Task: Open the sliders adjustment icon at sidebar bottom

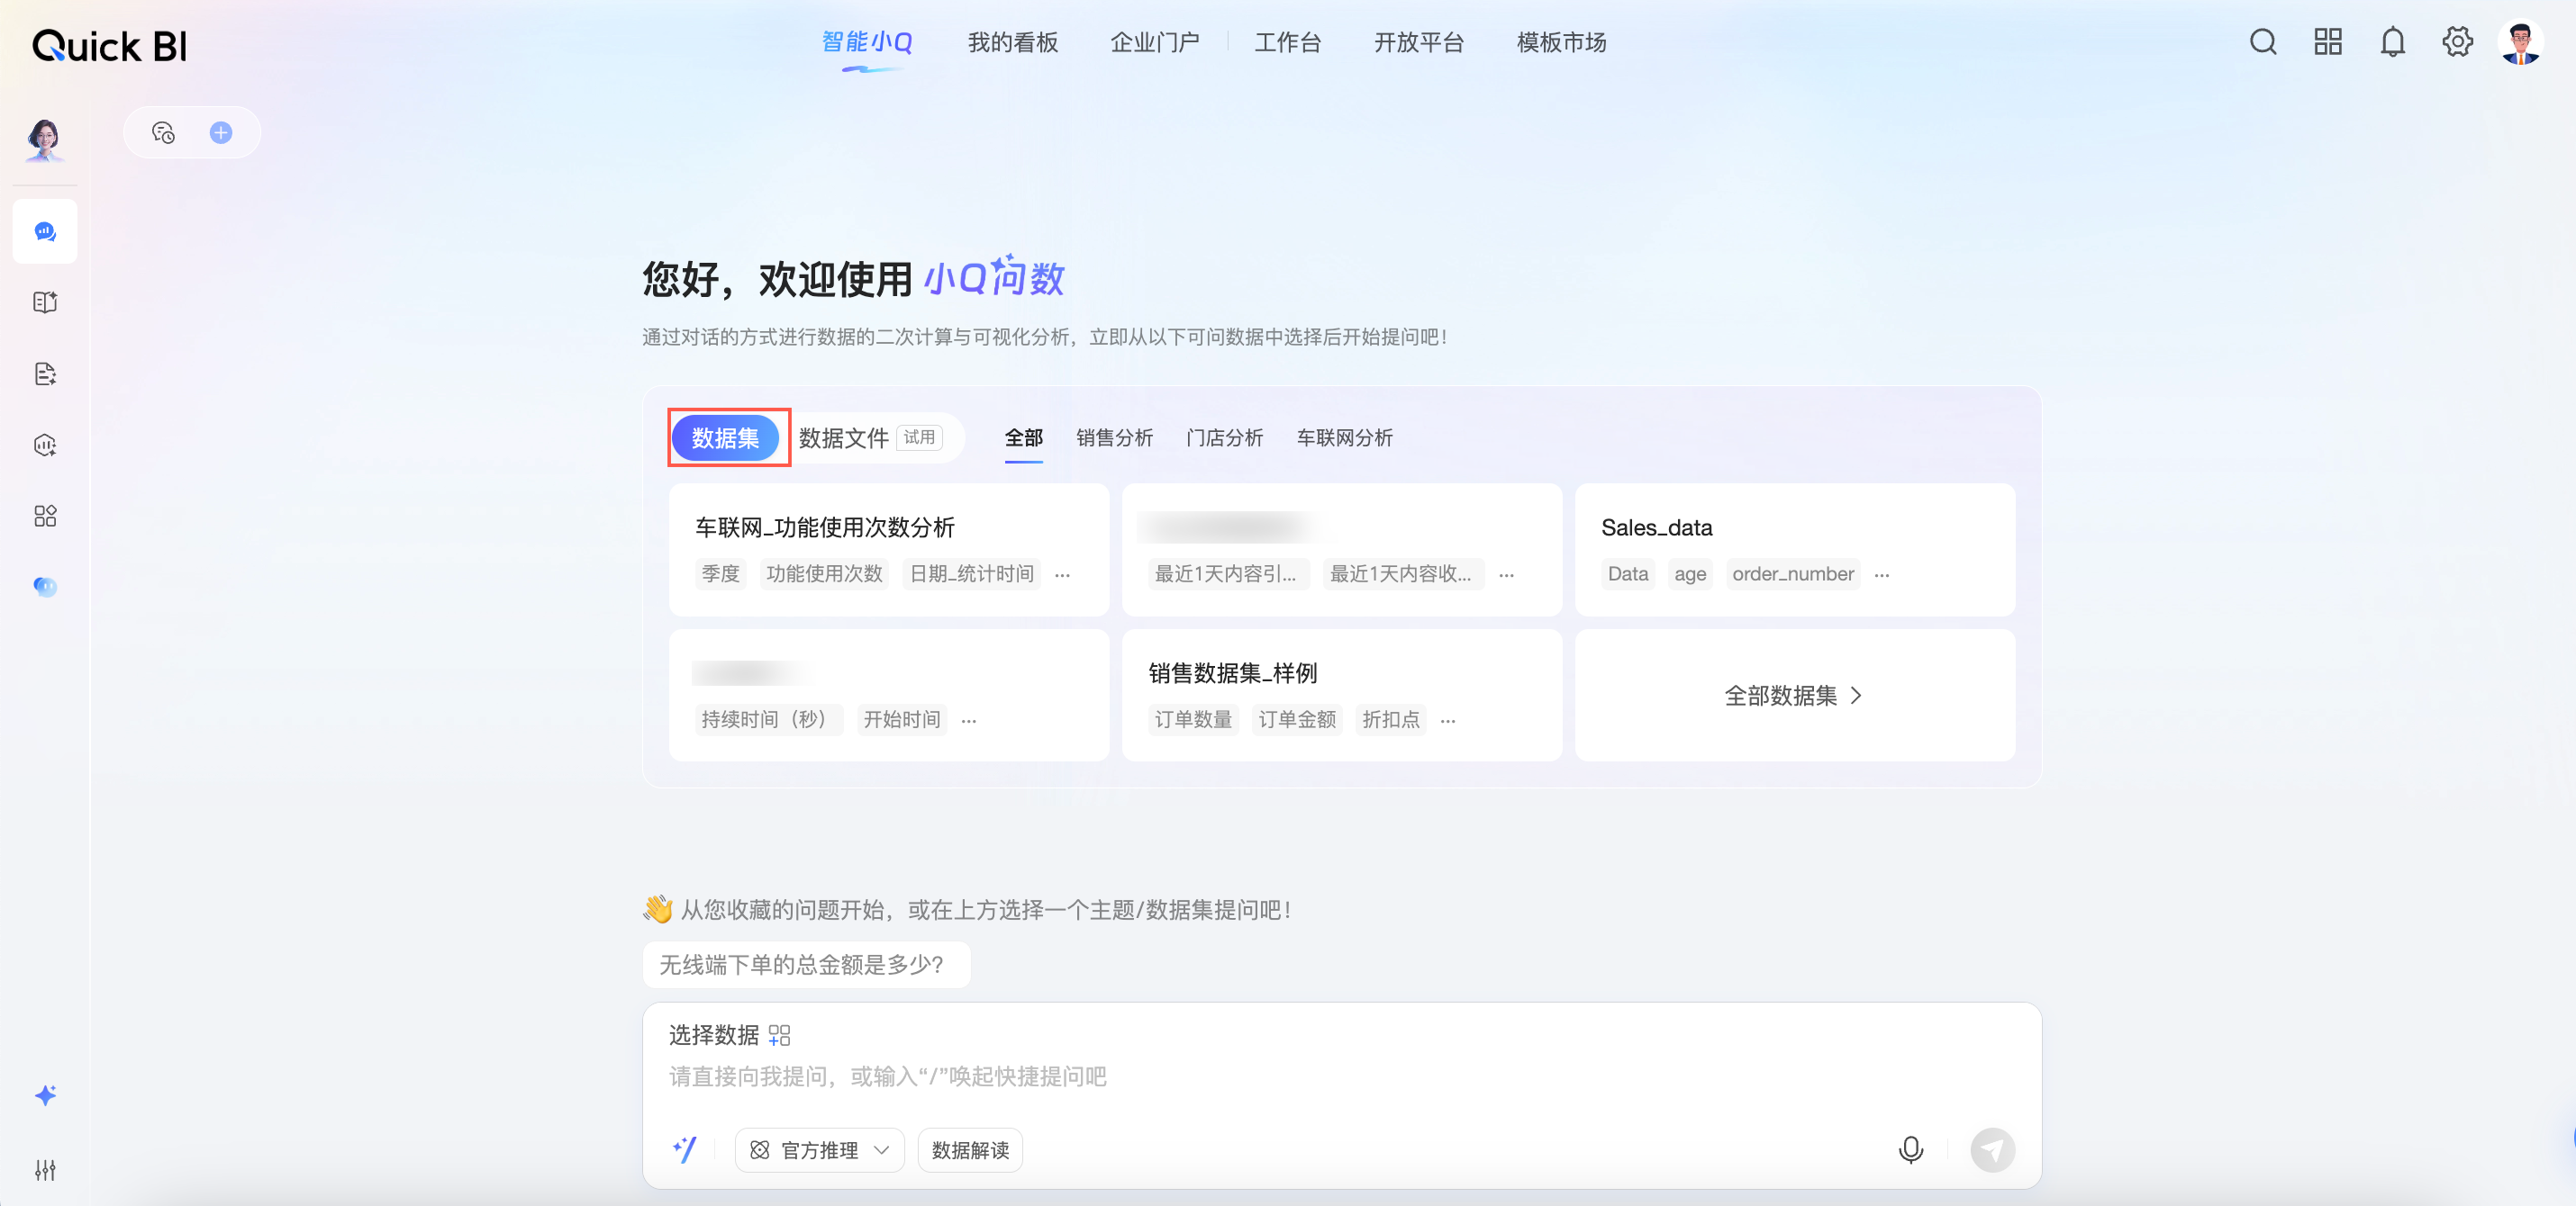Action: click(x=45, y=1169)
